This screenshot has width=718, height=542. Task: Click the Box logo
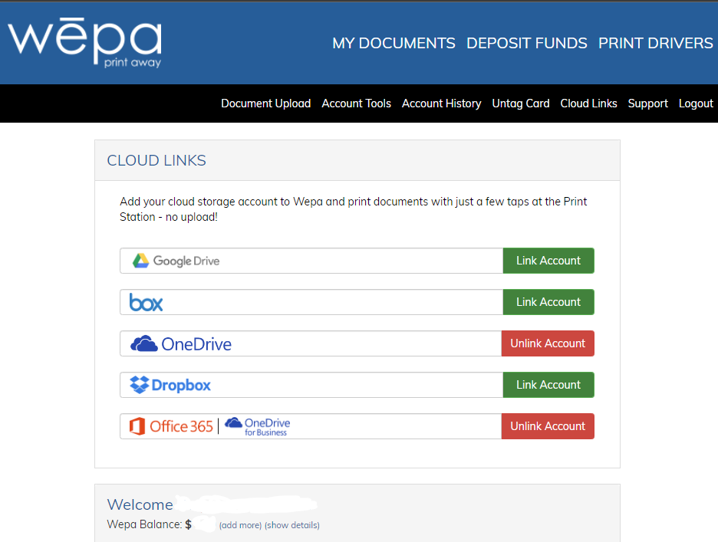[x=146, y=302]
